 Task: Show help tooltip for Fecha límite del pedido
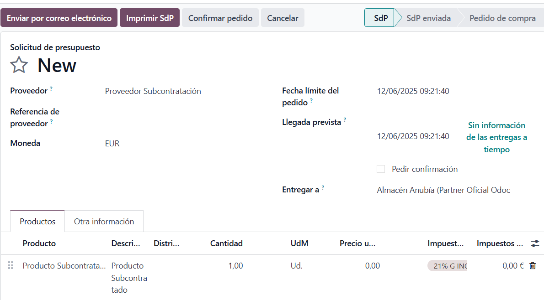pyautogui.click(x=311, y=100)
